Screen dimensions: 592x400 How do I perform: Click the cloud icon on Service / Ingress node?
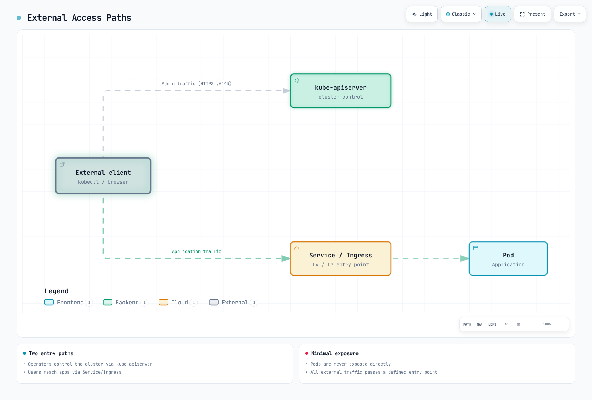click(297, 248)
